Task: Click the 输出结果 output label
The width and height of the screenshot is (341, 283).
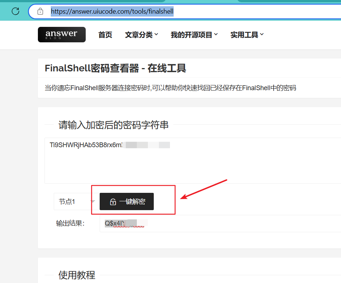Action: pyautogui.click(x=72, y=223)
